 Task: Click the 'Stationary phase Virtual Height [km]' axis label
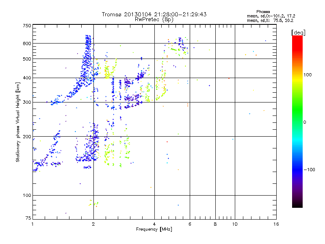(x=17, y=122)
